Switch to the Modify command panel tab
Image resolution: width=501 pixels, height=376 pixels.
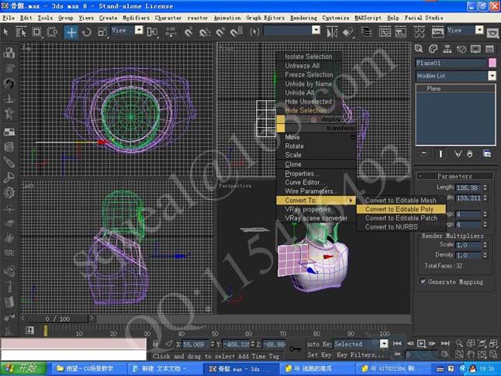pyautogui.click(x=433, y=49)
